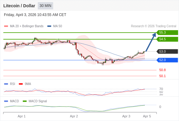This screenshot has width=179, height=121.
Task: Click the MA 50 legend blue swatch
Action: [49, 26]
